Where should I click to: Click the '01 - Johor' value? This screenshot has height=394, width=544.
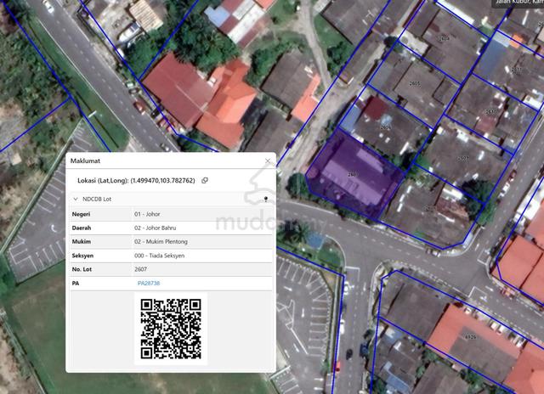coord(147,214)
